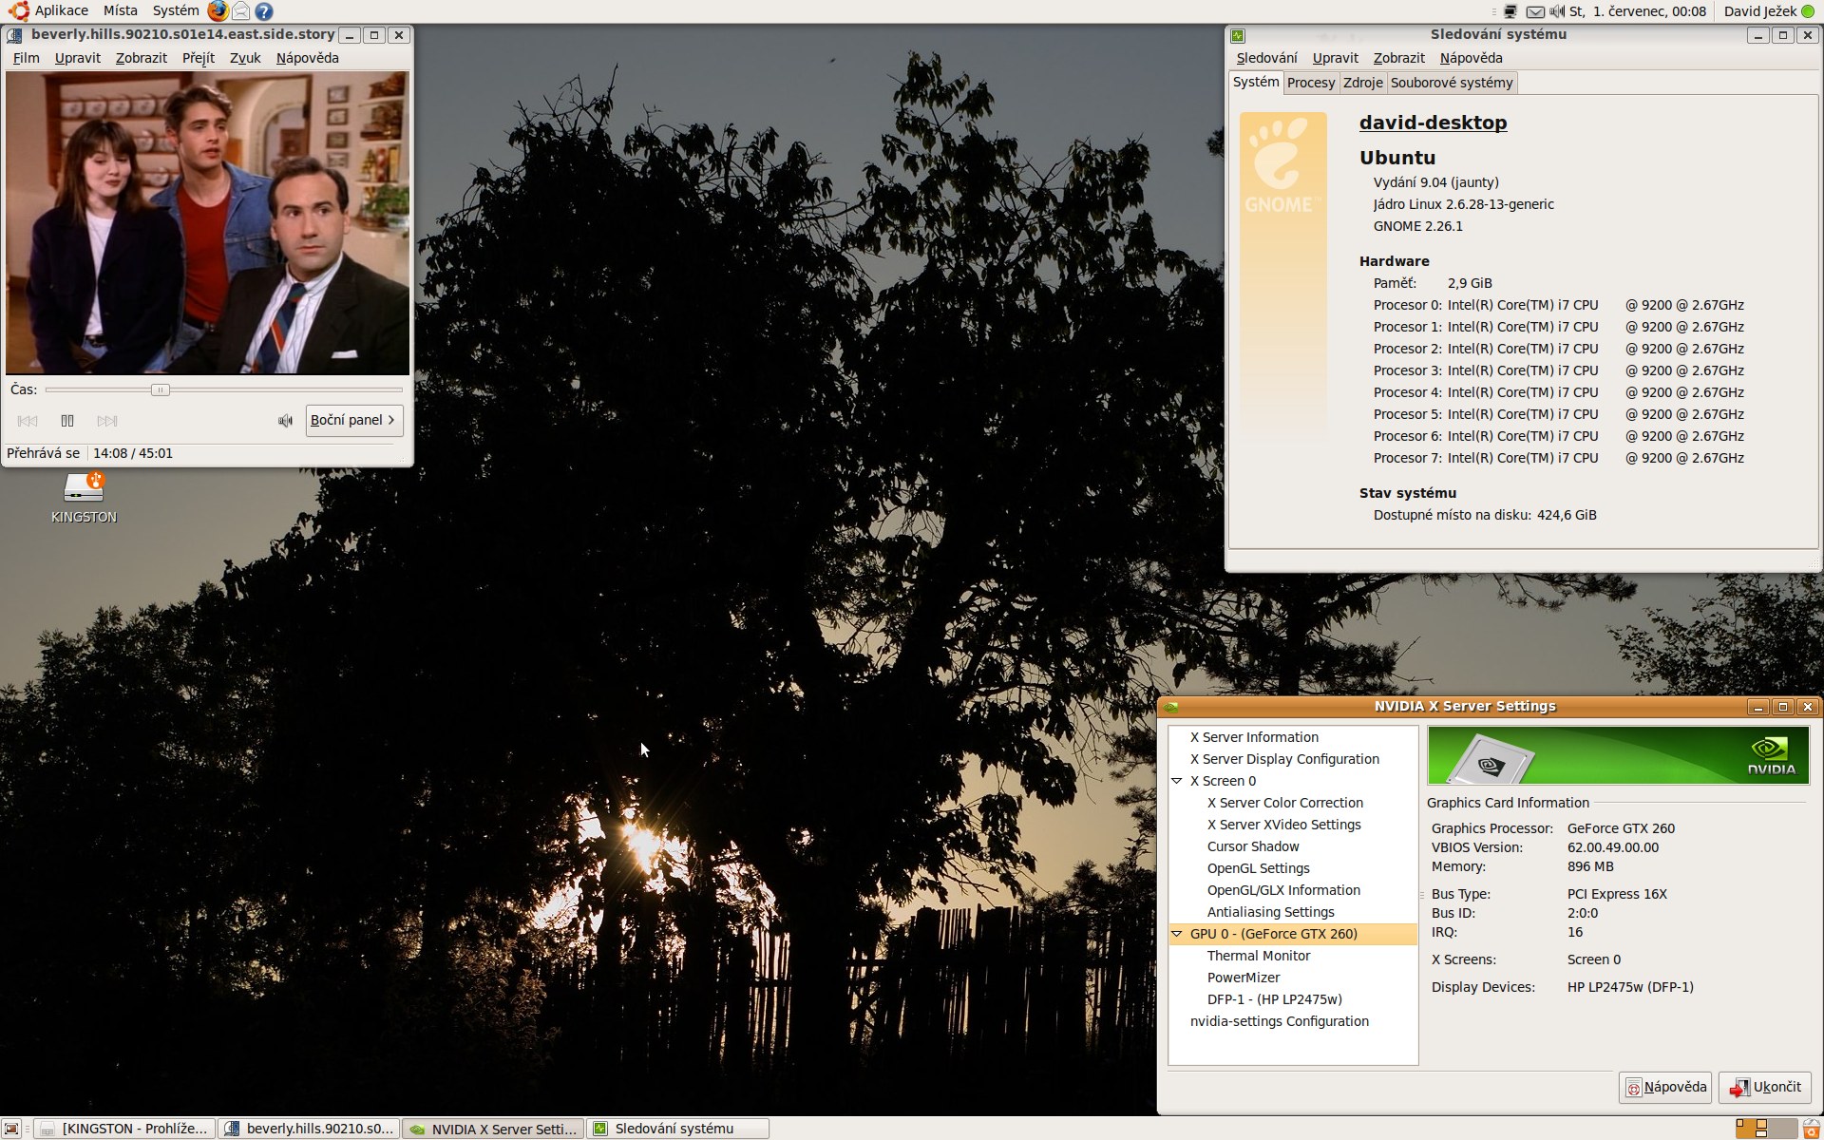Open the Zvuk menu in movie player

pos(245,58)
